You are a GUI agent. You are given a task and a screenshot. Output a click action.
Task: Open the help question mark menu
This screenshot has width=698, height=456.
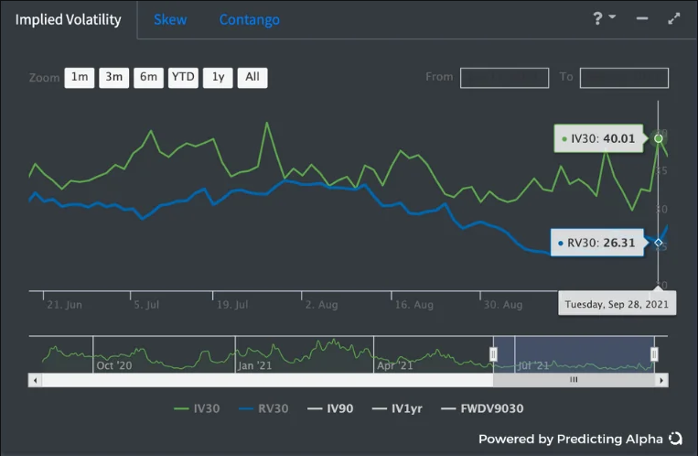(x=603, y=18)
